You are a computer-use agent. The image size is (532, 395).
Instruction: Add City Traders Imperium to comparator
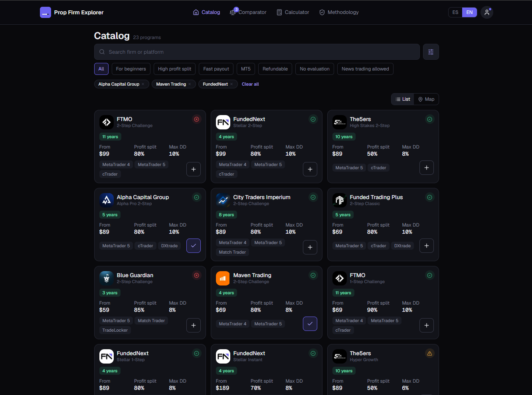(x=310, y=247)
